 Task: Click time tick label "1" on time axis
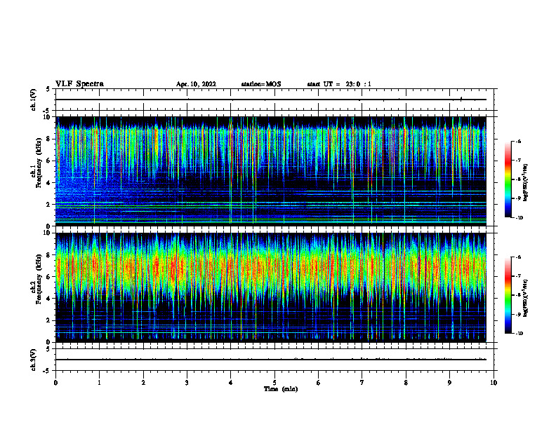99,383
